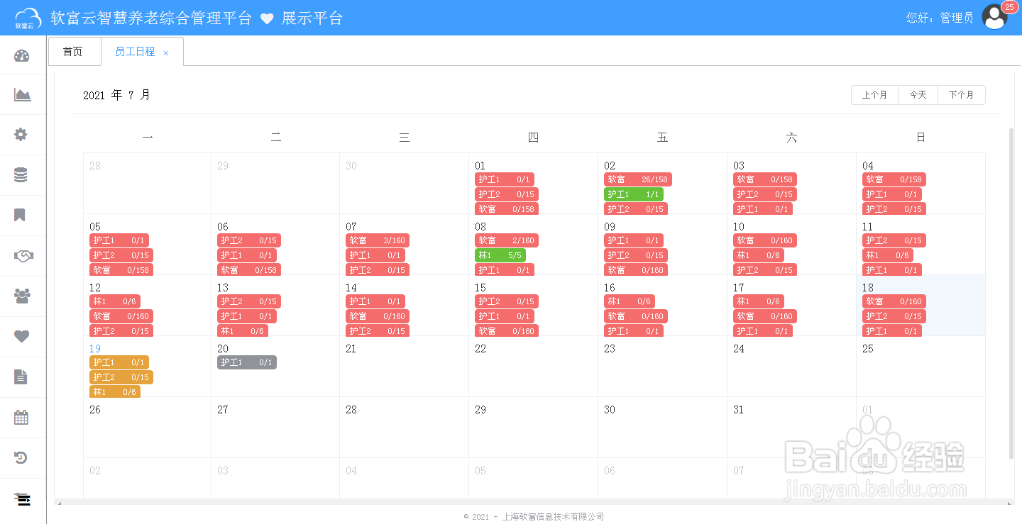Open the database stack sidebar icon
1022x524 pixels.
point(21,175)
